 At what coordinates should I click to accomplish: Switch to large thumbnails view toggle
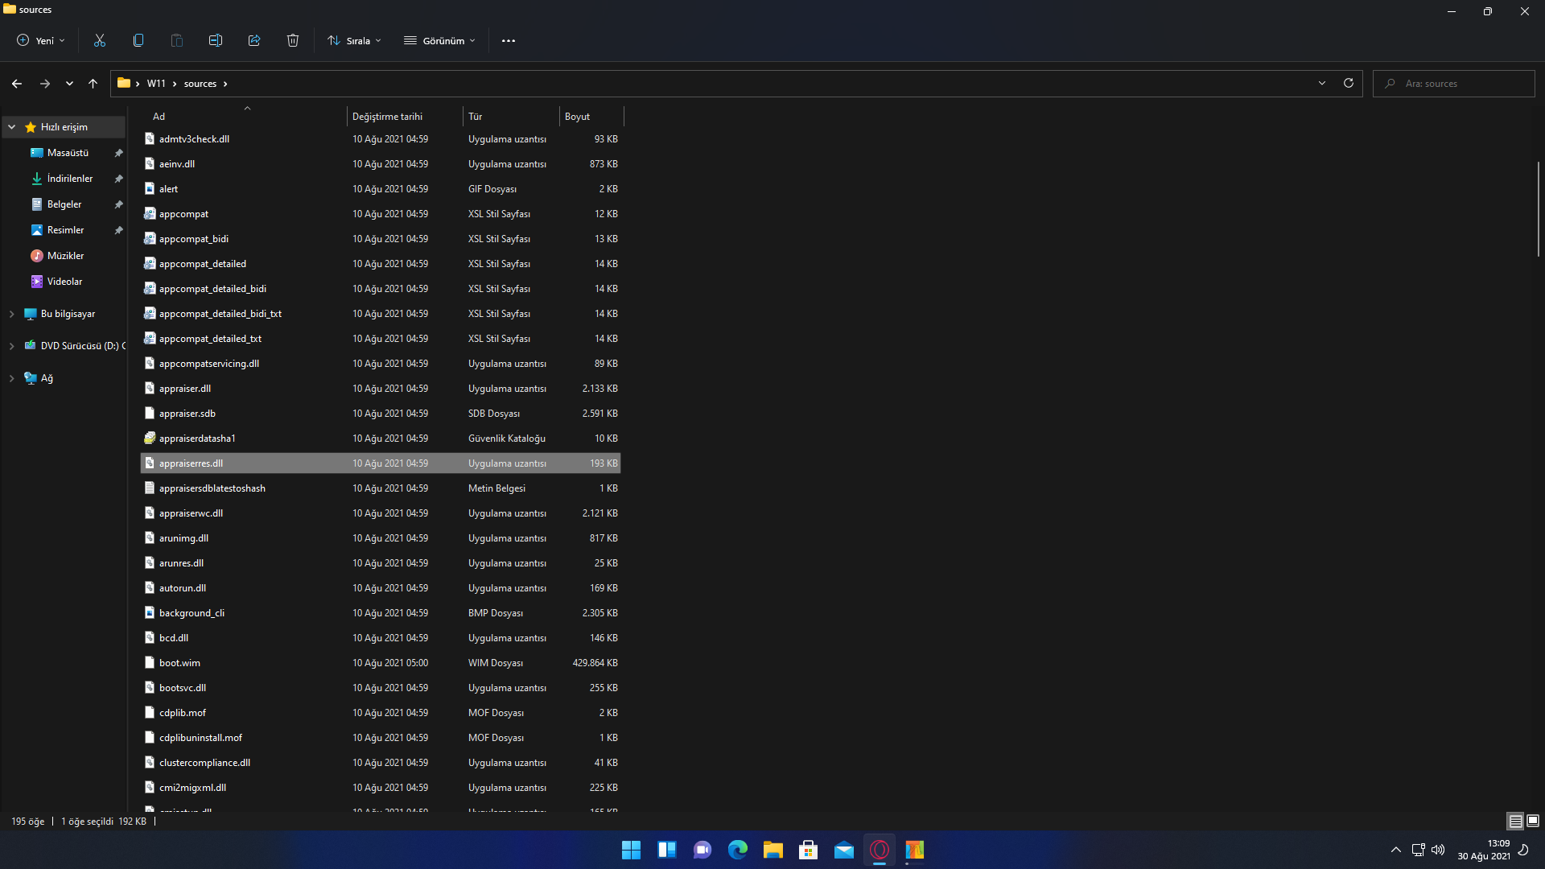pos(1533,822)
